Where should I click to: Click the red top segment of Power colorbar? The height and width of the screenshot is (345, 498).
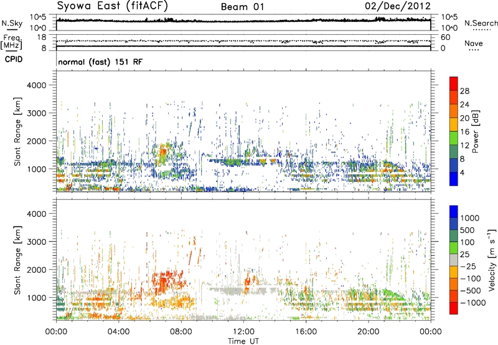454,83
